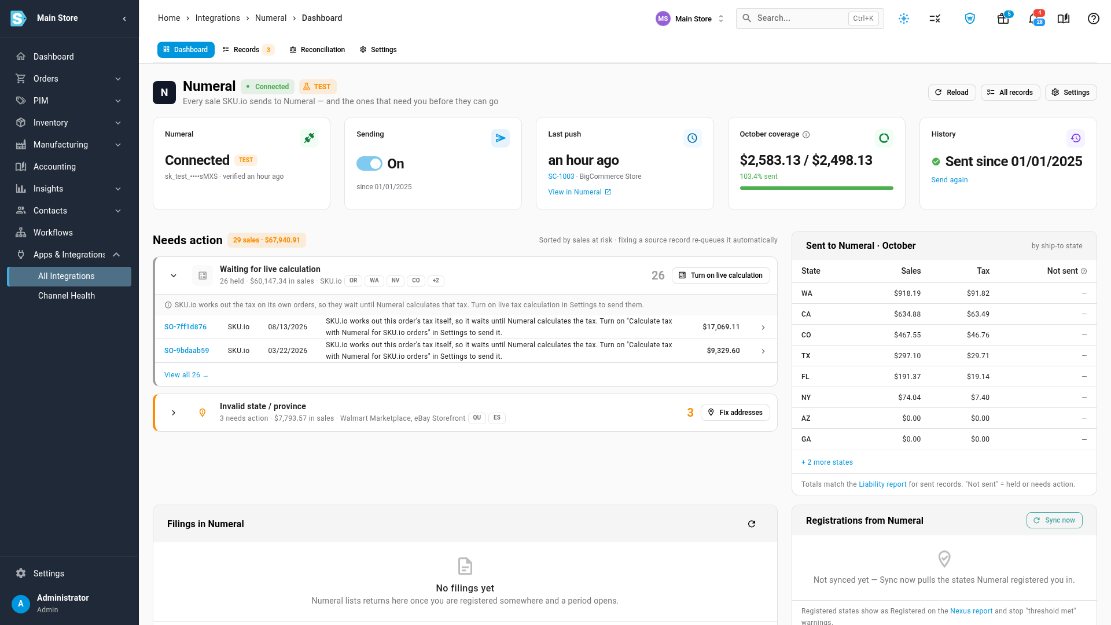Open the SC-1003 link

click(x=561, y=177)
